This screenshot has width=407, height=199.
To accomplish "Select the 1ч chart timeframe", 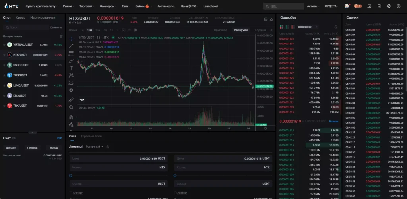I will 105,30.
